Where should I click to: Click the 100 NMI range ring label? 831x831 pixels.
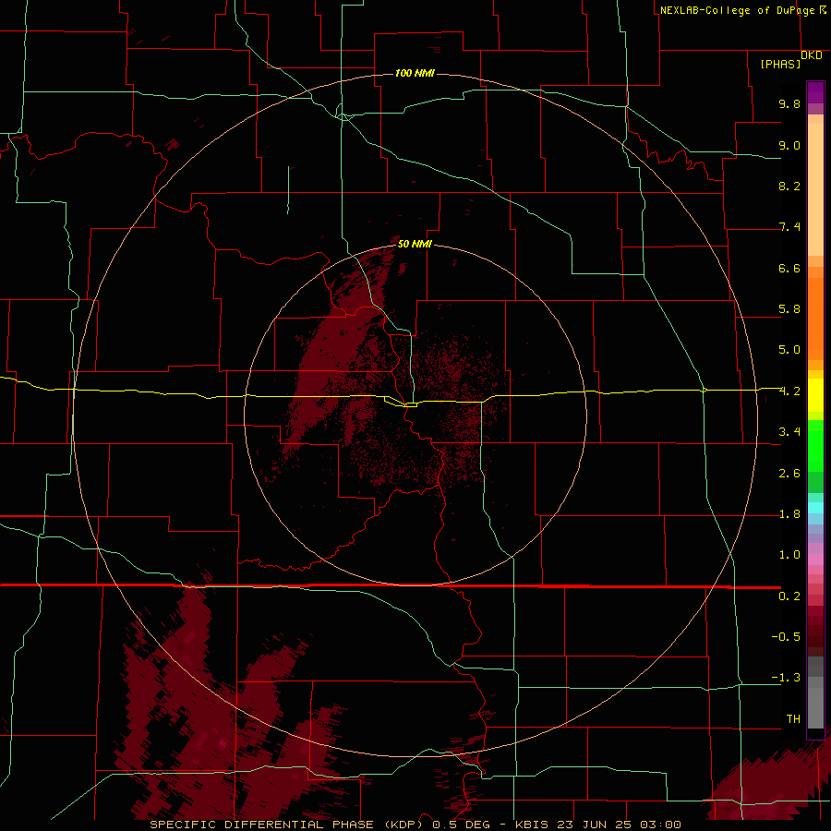(x=415, y=73)
